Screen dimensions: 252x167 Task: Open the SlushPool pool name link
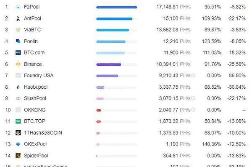(35, 98)
